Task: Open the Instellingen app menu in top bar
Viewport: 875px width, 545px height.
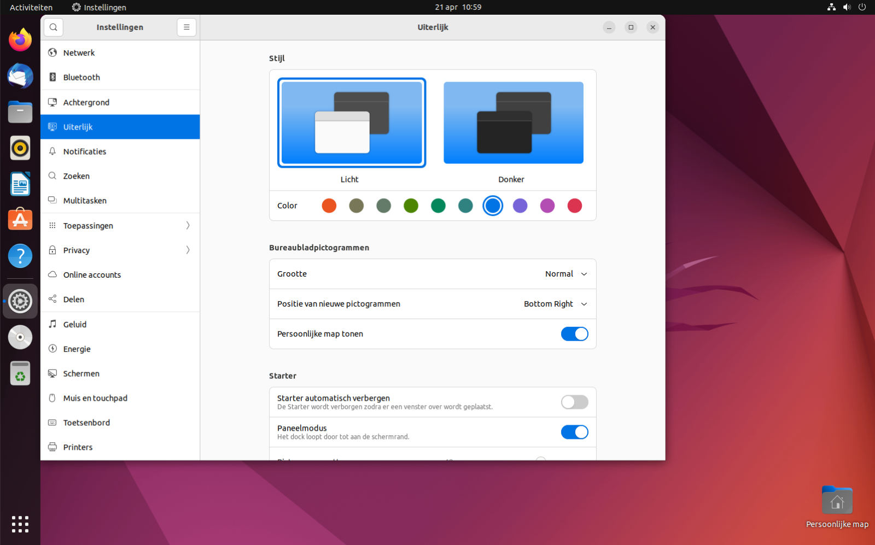Action: 99,7
